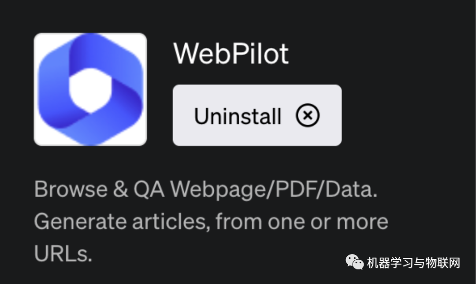Click the 'URLs.' text in the description
This screenshot has width=476, height=284.
pos(63,253)
